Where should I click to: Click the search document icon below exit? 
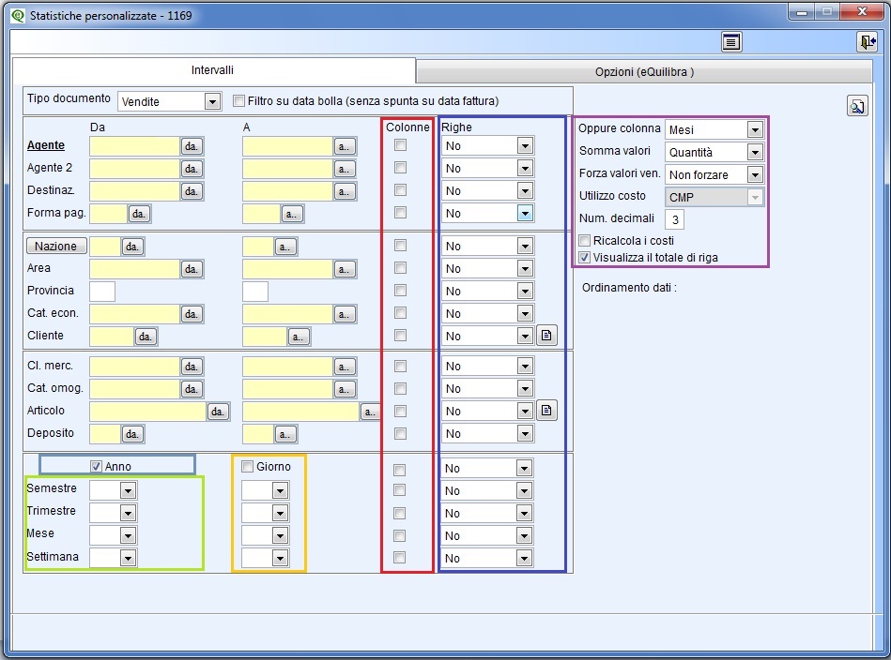[857, 106]
